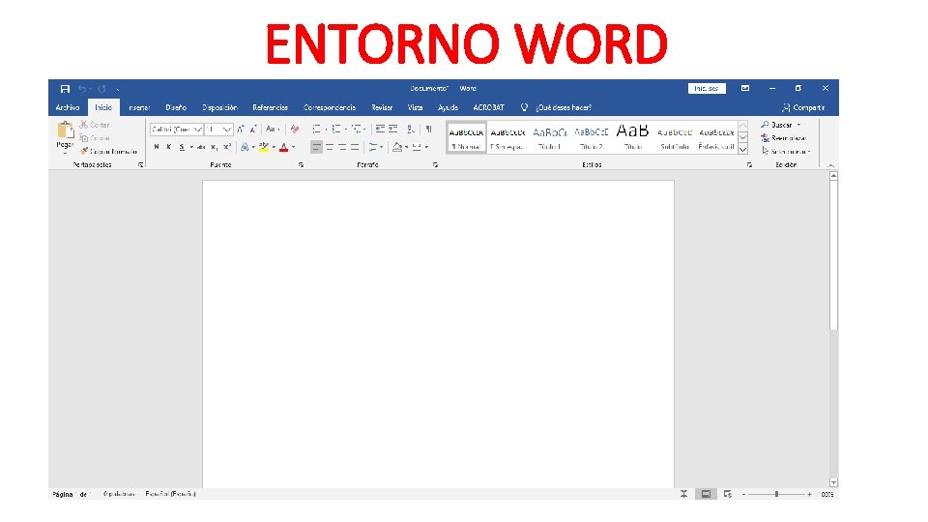Open the font name combo box
The height and width of the screenshot is (522, 928).
point(177,129)
